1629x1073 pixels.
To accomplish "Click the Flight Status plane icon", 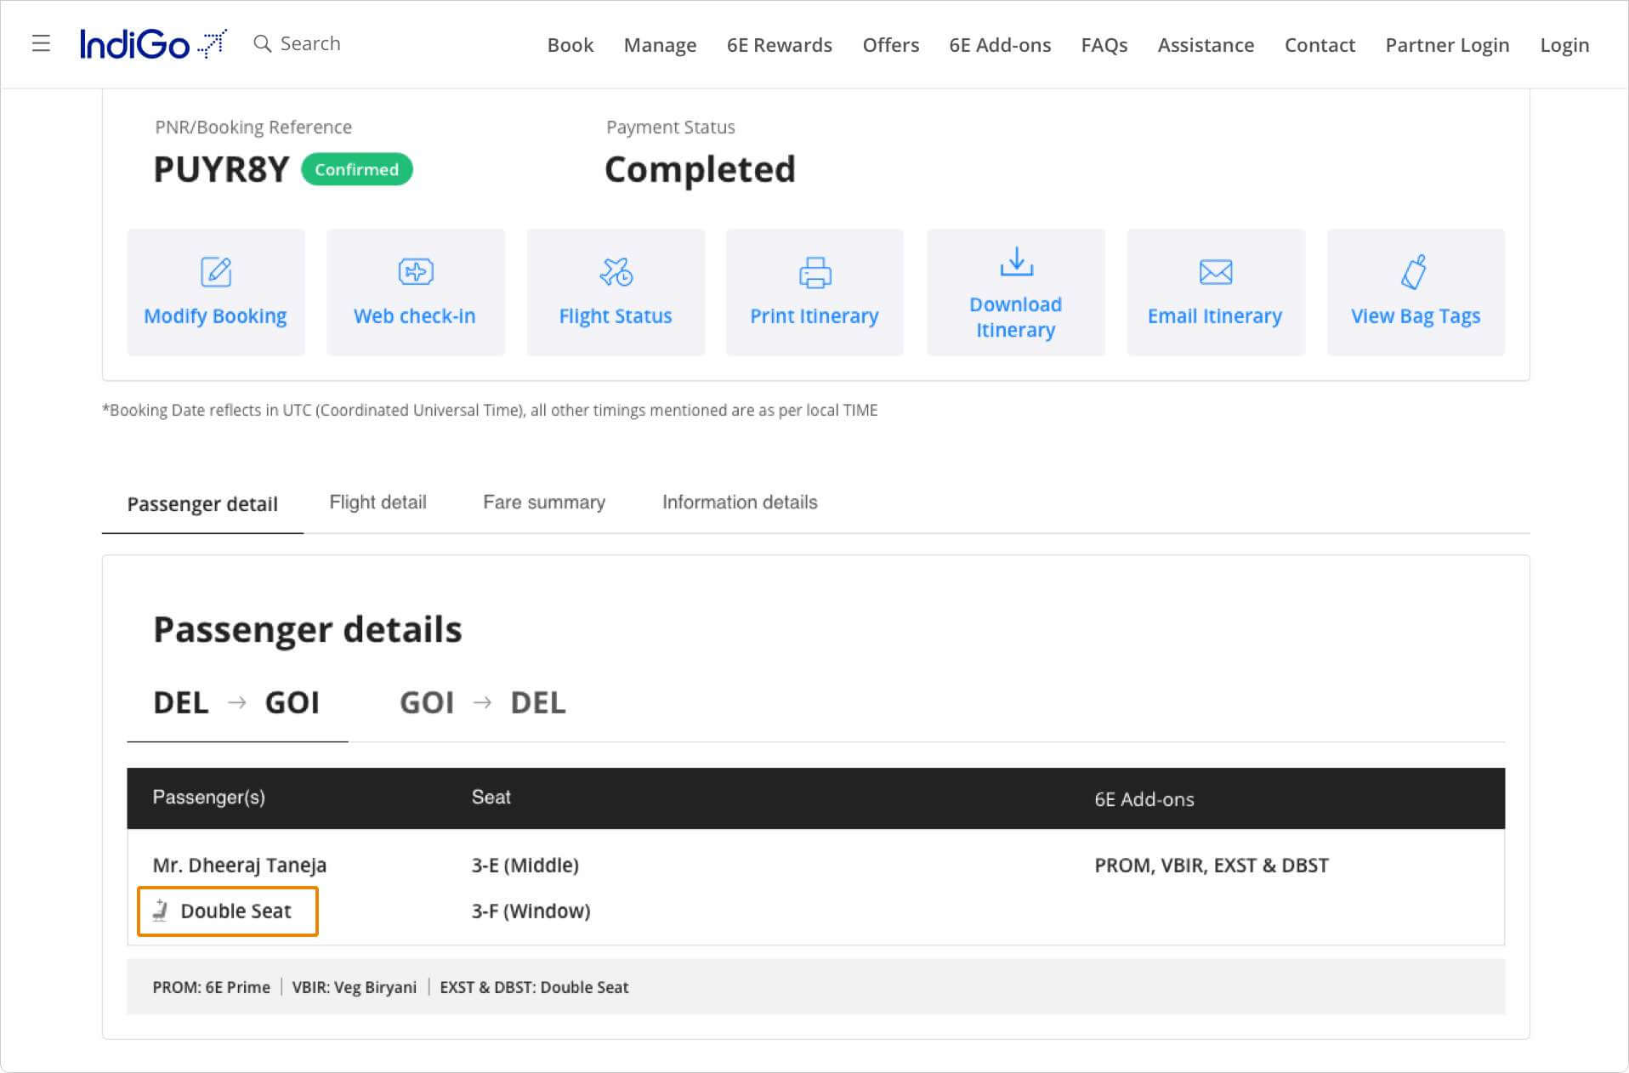I will point(616,272).
